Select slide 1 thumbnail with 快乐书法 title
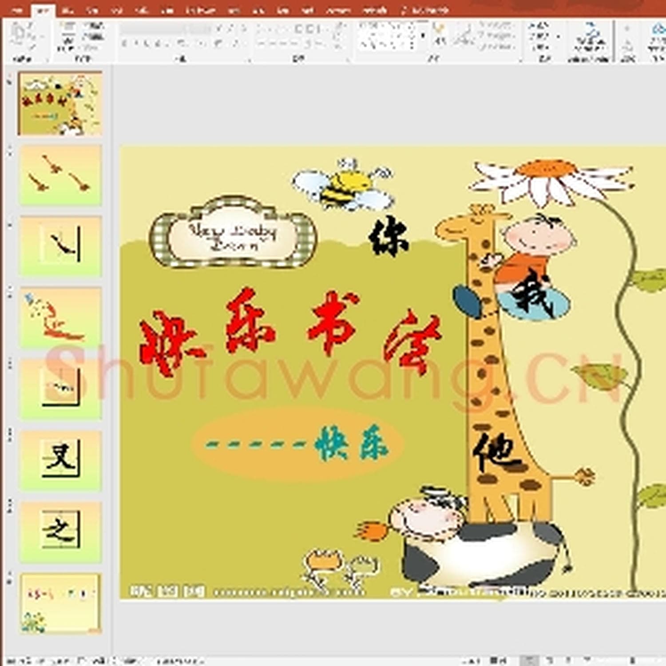 60,103
